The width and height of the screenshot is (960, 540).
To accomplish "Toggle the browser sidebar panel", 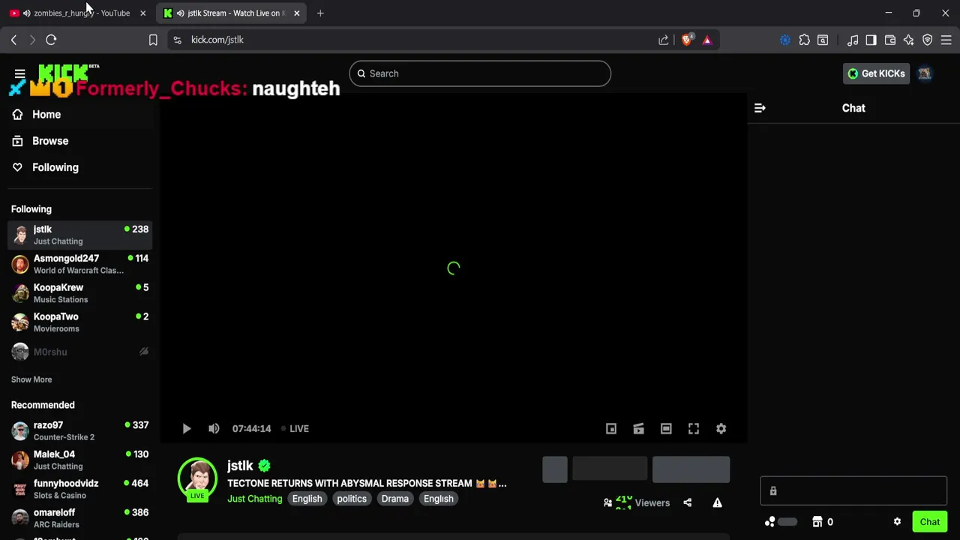I will (x=871, y=40).
